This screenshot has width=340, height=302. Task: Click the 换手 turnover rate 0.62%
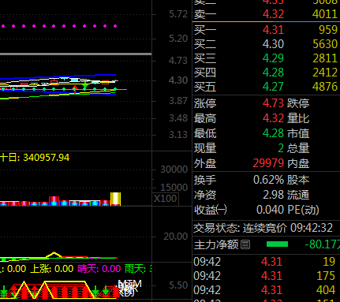pos(268,180)
